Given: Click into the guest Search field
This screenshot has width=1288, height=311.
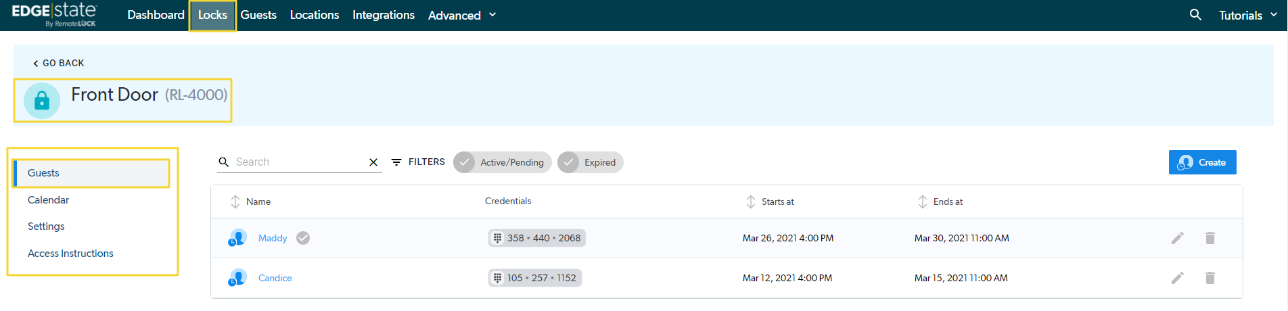Looking at the screenshot, I should (298, 162).
